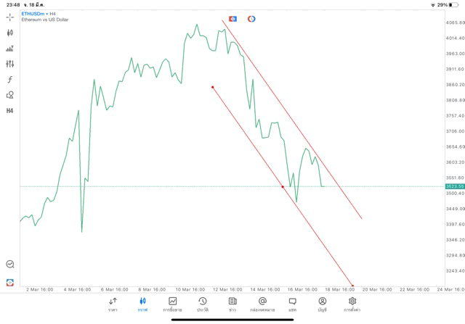This screenshot has width=465, height=324.
Task: Open the bar chart style icon in sidebar
Action: click(x=10, y=49)
